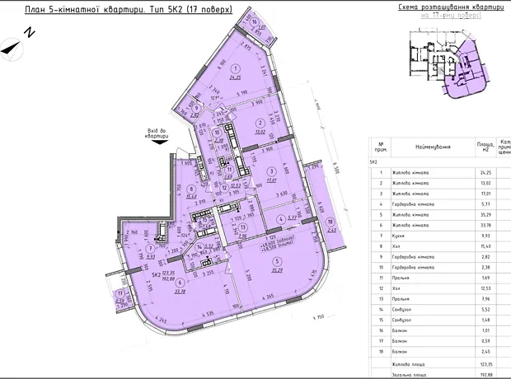This screenshot has width=511, height=379.
Task: Click circled room number 2 on plan
Action: tap(260, 123)
